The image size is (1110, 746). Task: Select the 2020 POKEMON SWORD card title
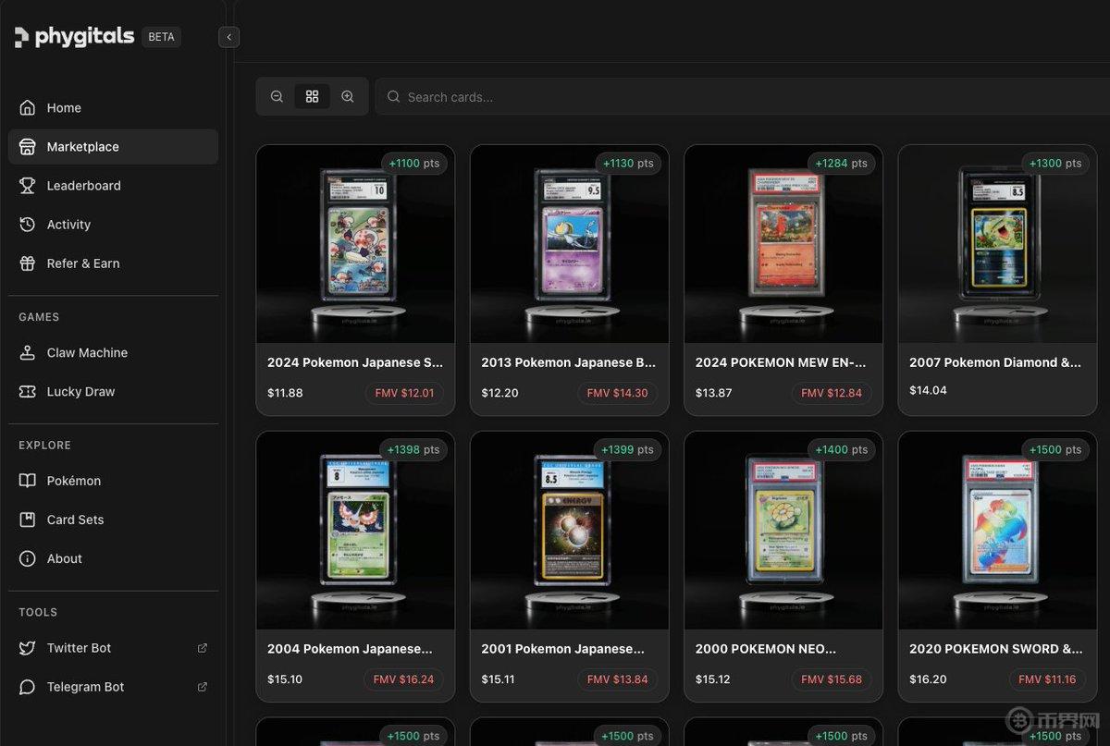pos(995,649)
